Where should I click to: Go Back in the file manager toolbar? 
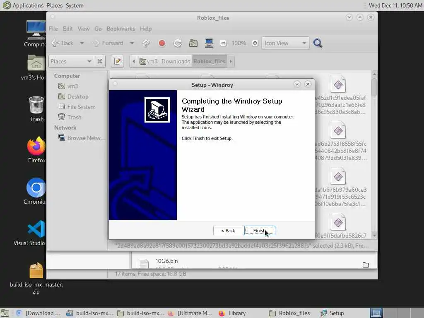[x=63, y=43]
